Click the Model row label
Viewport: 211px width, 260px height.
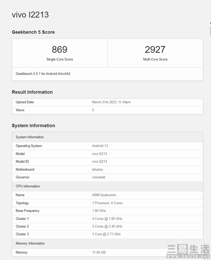(x=20, y=154)
